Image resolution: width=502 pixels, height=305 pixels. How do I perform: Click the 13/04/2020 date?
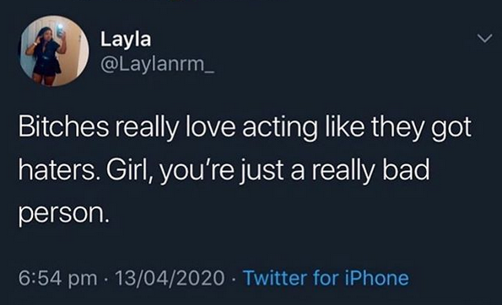tap(170, 277)
